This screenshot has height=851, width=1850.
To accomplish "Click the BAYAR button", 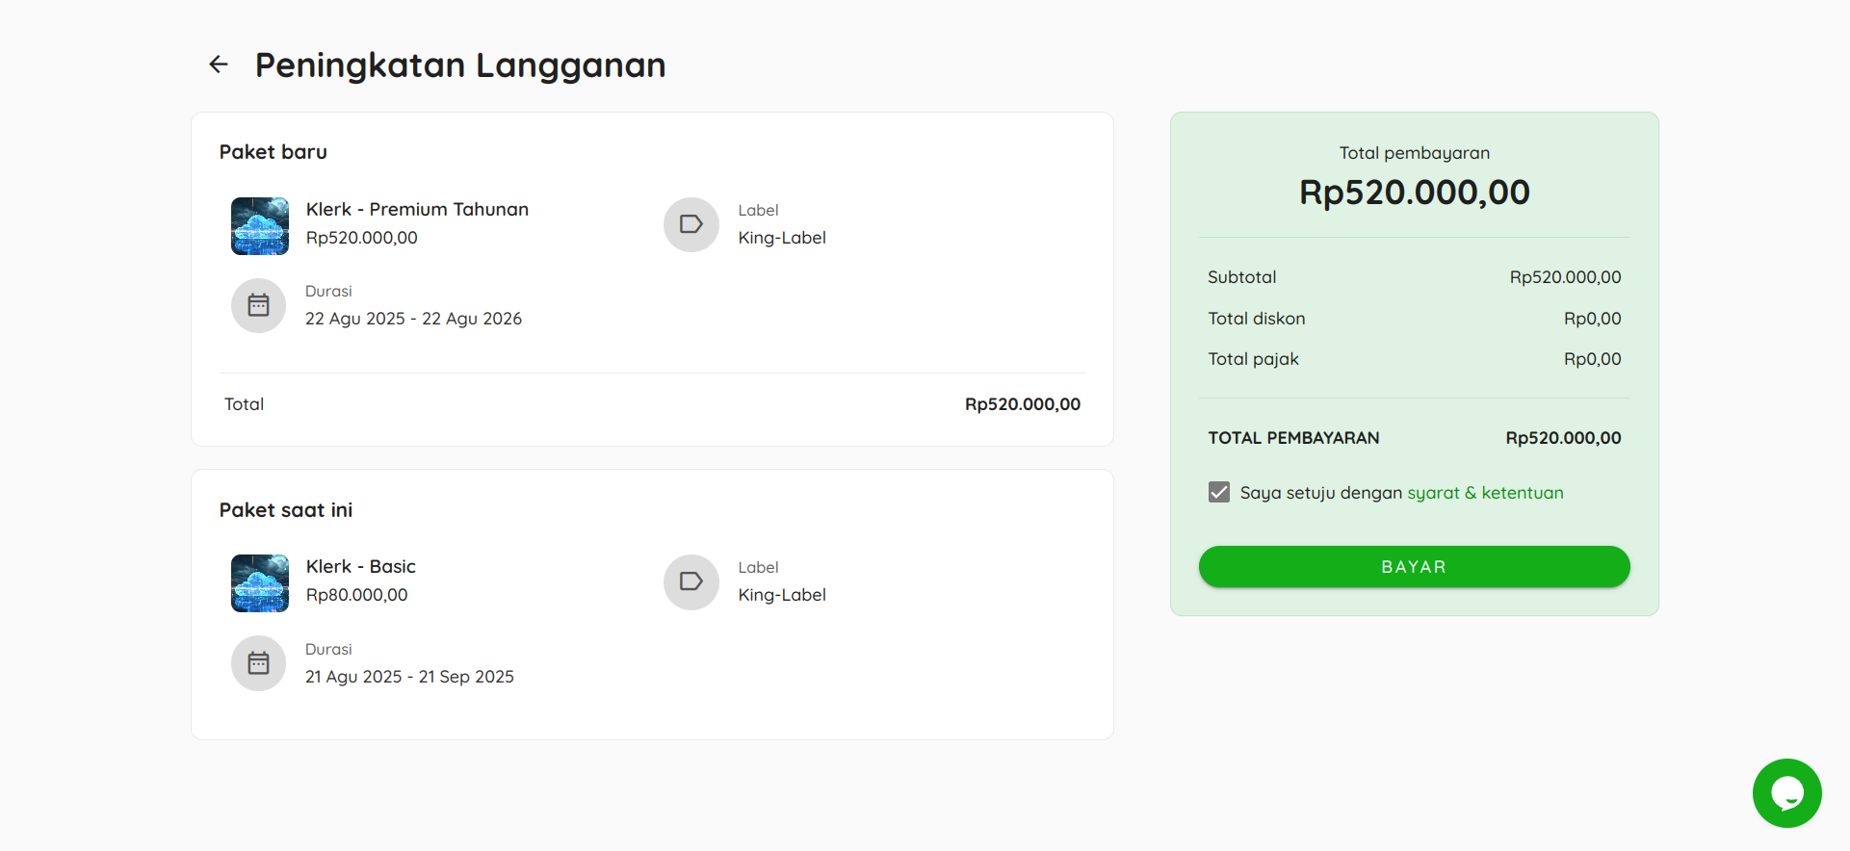I will pos(1414,567).
